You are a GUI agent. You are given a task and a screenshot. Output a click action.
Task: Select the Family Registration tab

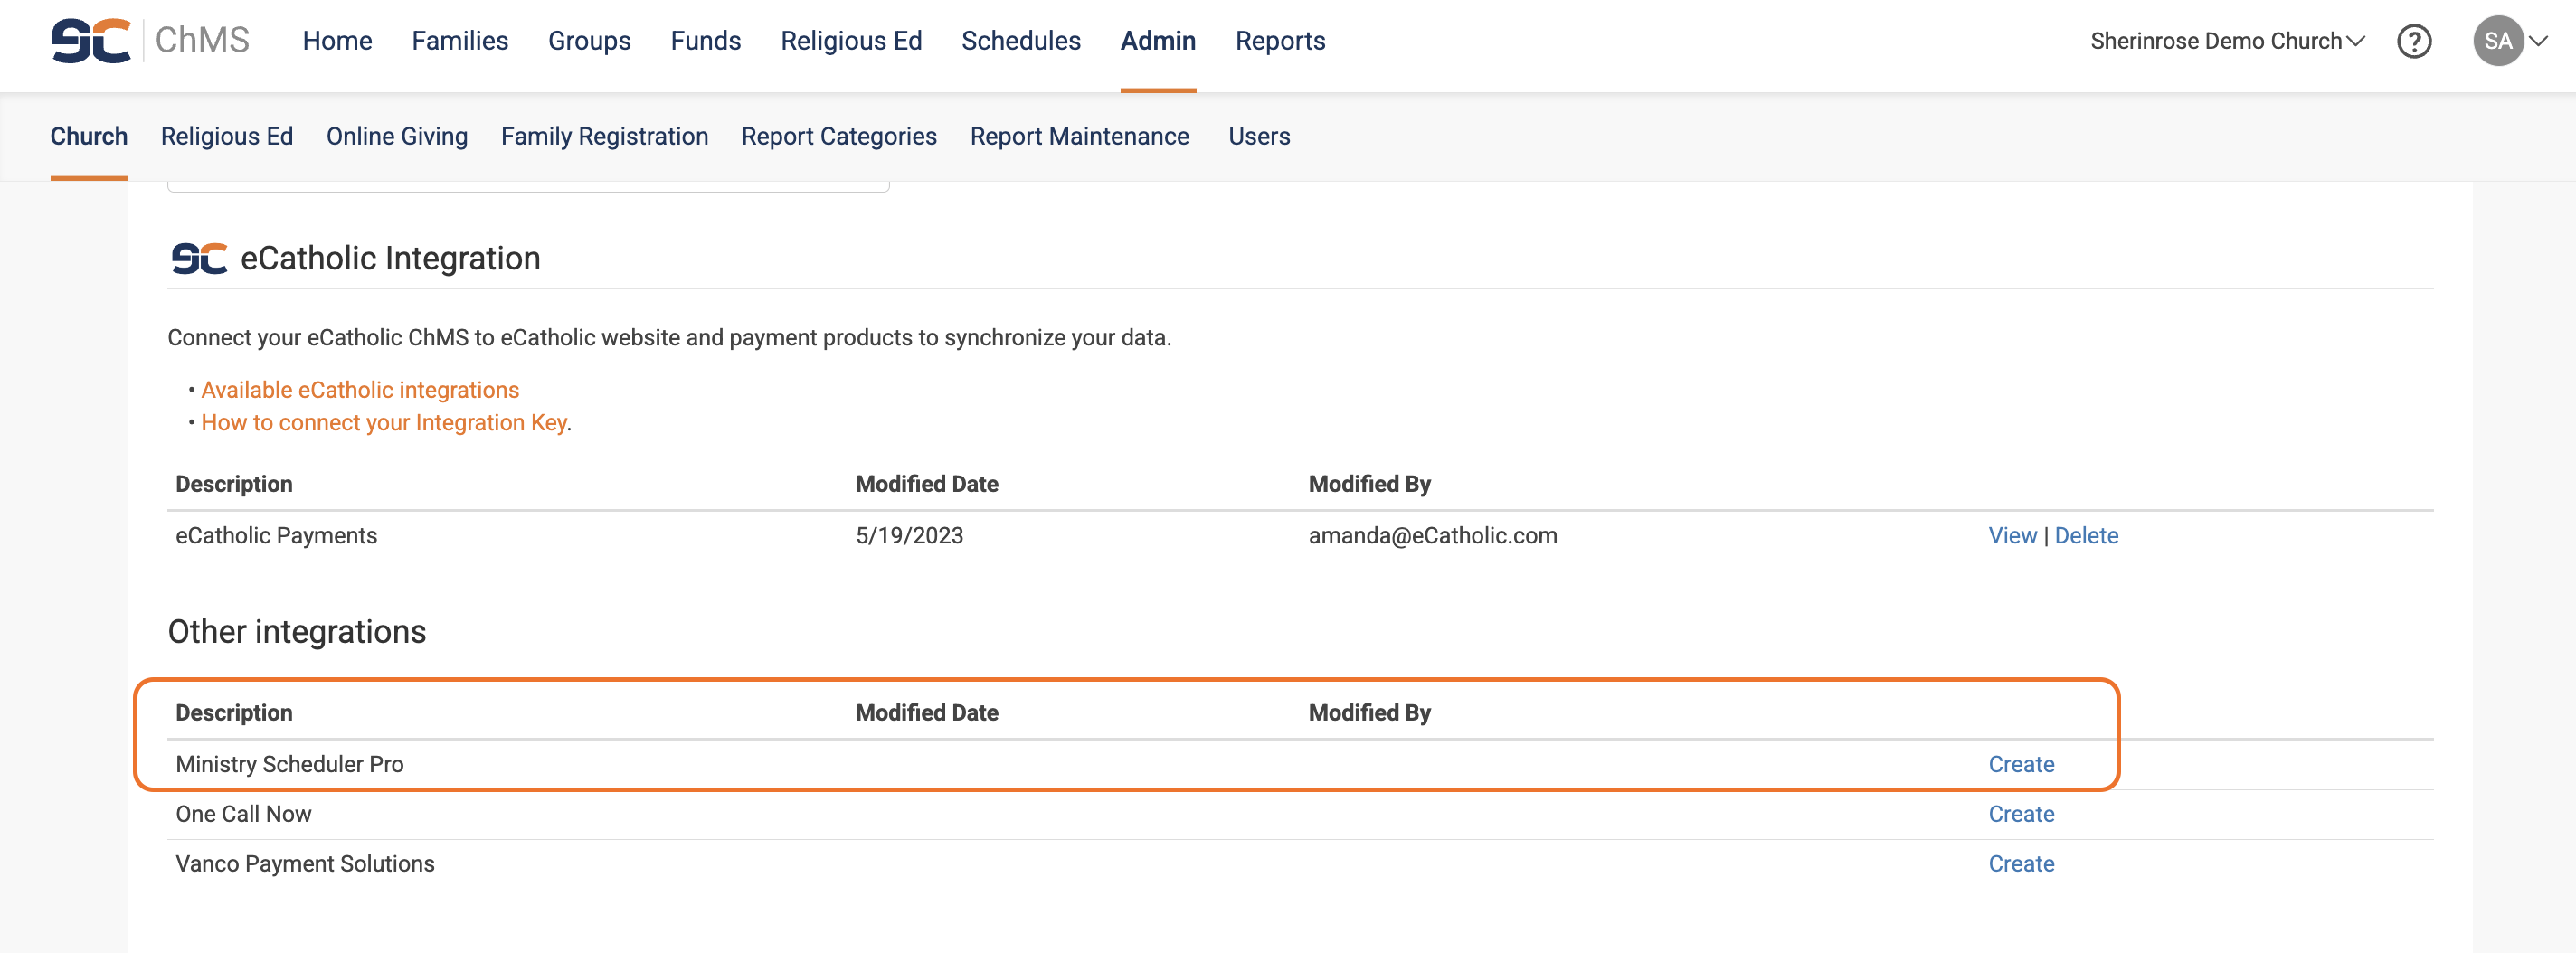604,136
